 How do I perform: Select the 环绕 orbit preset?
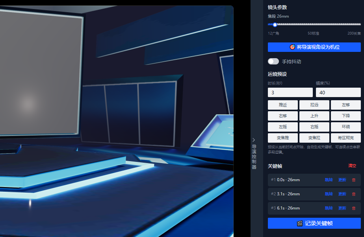pyautogui.click(x=345, y=127)
